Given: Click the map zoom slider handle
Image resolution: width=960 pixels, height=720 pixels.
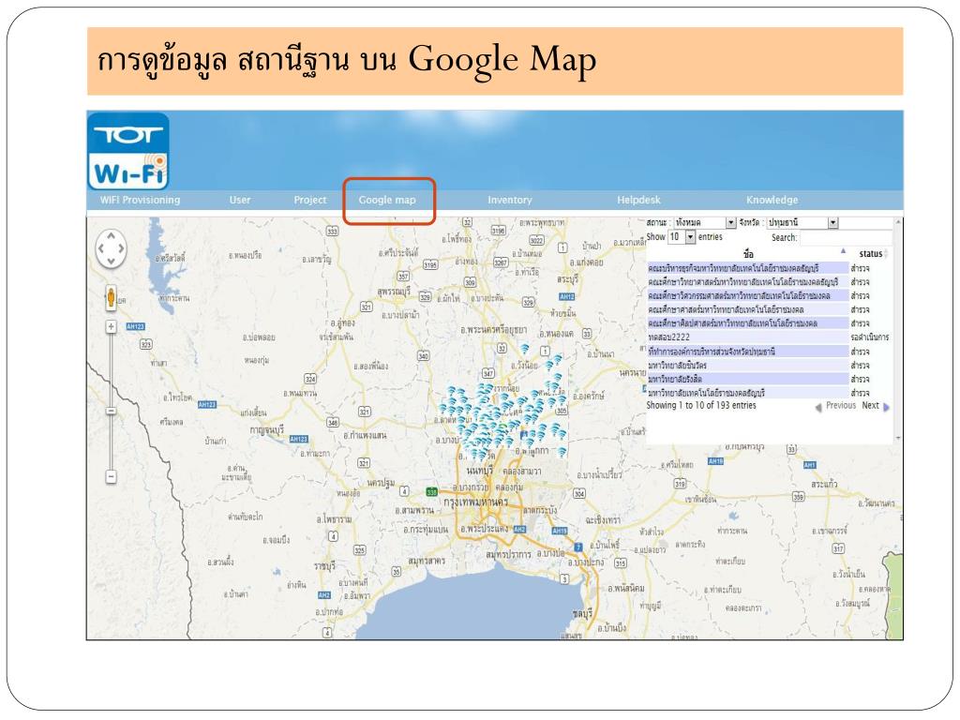Looking at the screenshot, I should tap(111, 411).
